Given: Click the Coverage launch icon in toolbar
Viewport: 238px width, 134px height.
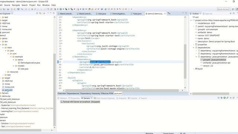Looking at the screenshot, I should [x=66, y=9].
